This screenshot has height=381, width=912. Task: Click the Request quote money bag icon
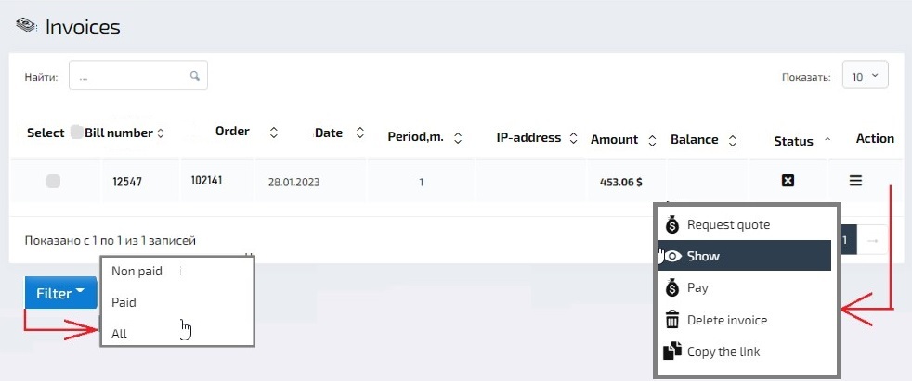coord(672,225)
